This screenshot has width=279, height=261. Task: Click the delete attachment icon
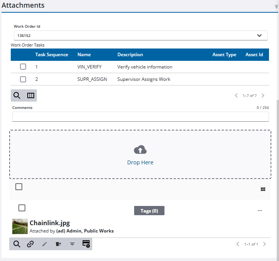click(58, 244)
